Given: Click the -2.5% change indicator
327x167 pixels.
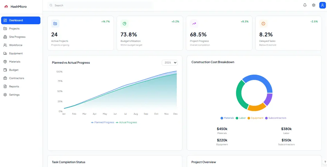Looking at the screenshot, I should [x=314, y=21].
